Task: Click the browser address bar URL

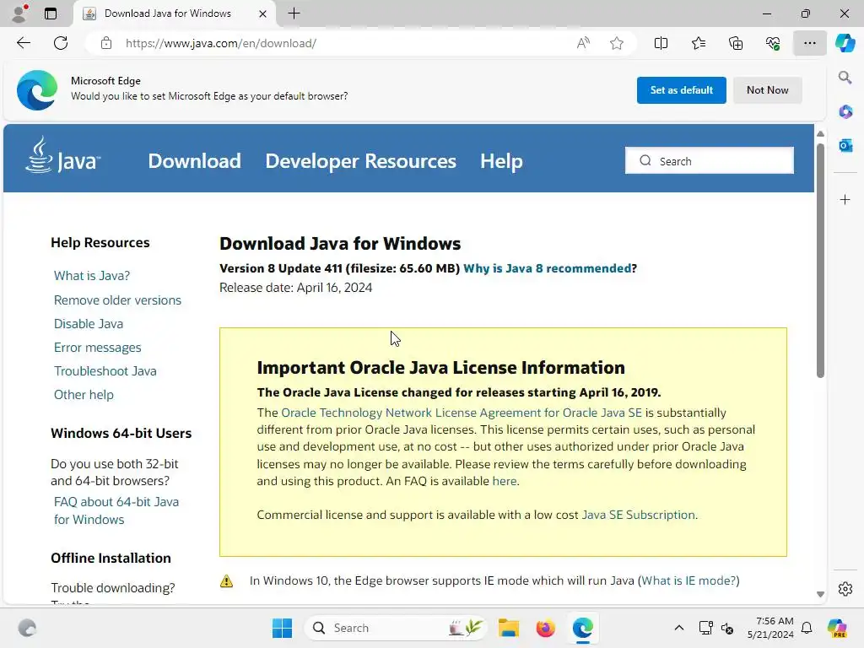Action: (220, 43)
